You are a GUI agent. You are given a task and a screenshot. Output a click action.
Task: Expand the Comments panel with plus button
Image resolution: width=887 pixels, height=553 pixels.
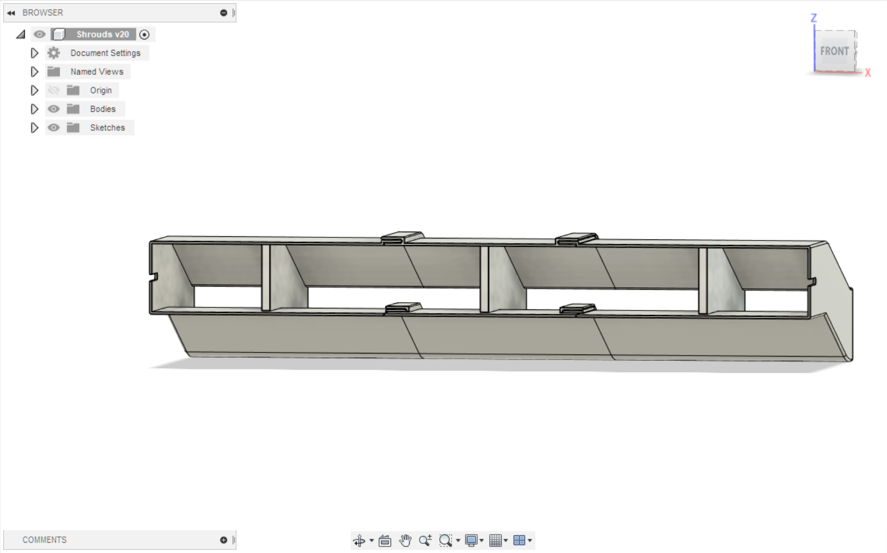click(x=224, y=540)
